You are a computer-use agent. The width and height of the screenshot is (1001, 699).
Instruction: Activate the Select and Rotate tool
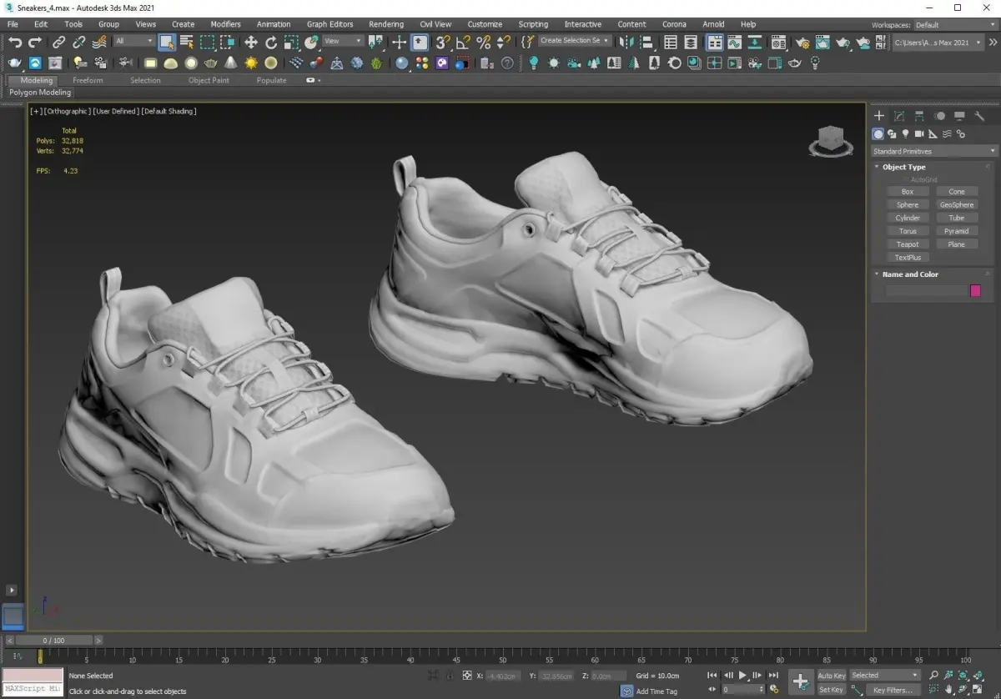pyautogui.click(x=272, y=42)
